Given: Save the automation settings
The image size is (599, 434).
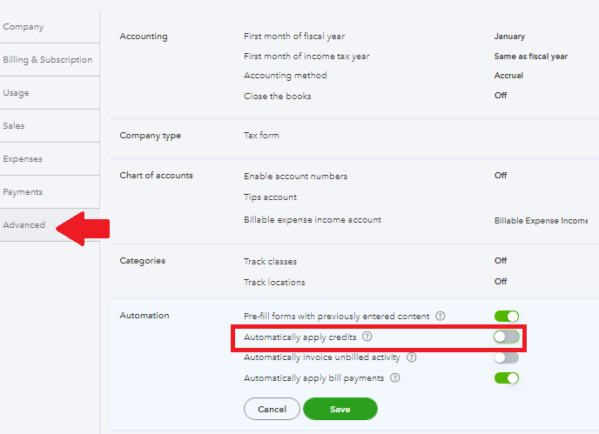Looking at the screenshot, I should tap(340, 409).
